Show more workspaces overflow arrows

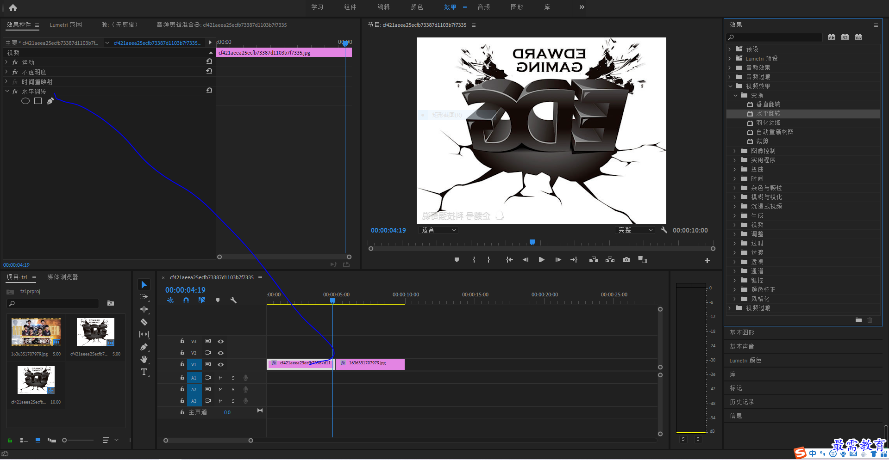tap(582, 7)
